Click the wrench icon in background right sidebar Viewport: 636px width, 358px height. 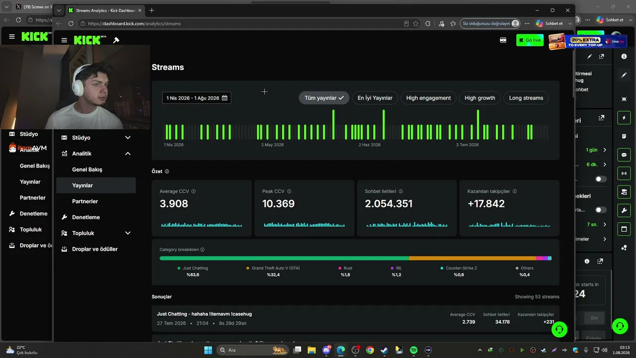coord(624,211)
